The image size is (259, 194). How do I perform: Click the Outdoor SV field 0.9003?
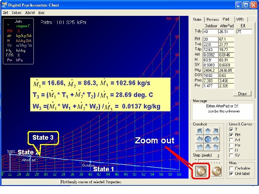pos(210,65)
